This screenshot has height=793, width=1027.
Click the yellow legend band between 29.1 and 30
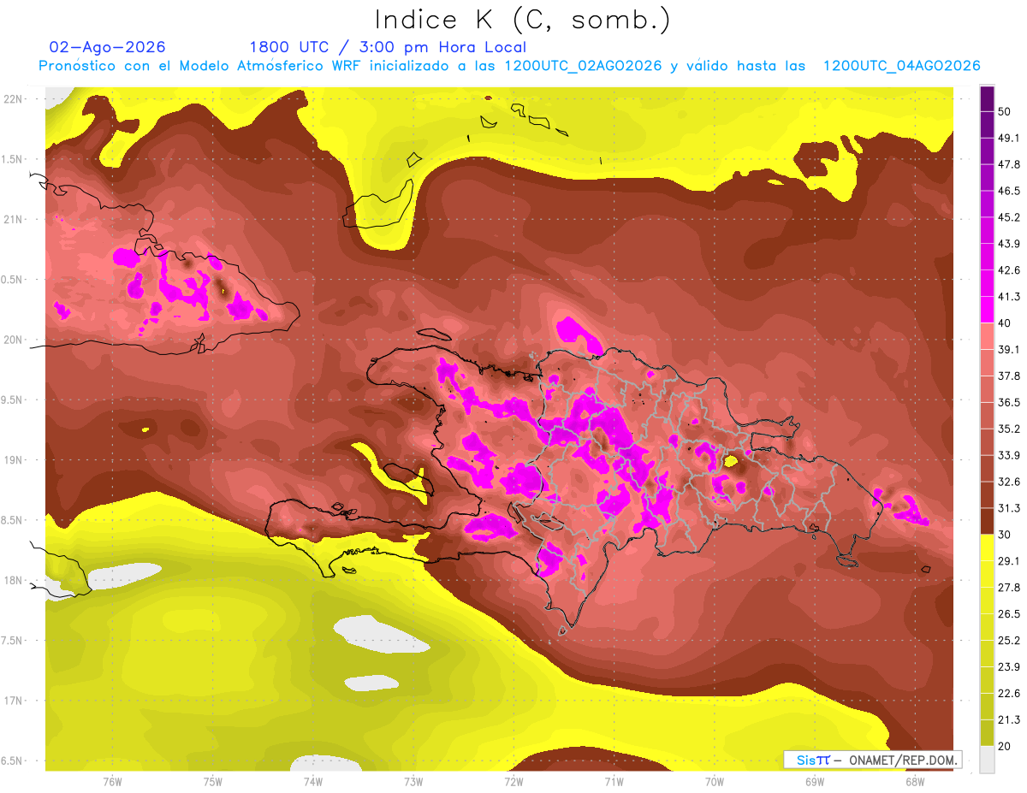click(987, 547)
